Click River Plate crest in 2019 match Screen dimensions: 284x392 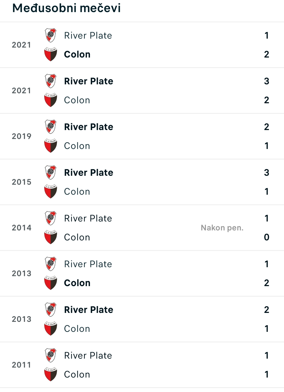tap(50, 127)
